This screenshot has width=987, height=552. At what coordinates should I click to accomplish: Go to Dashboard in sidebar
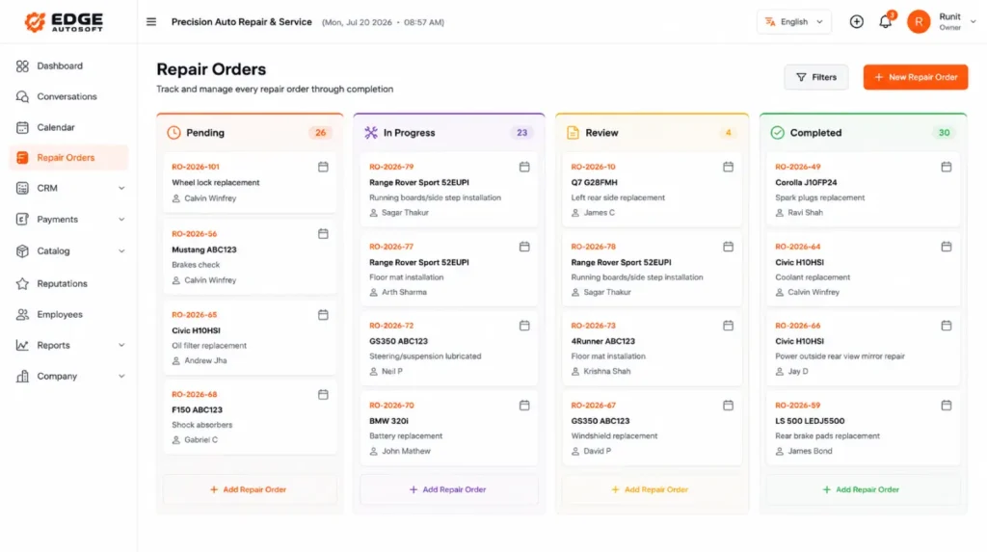coord(69,66)
